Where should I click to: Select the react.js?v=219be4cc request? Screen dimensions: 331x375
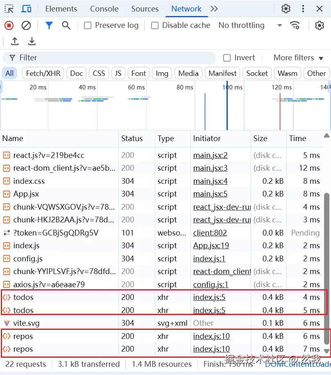pos(49,155)
